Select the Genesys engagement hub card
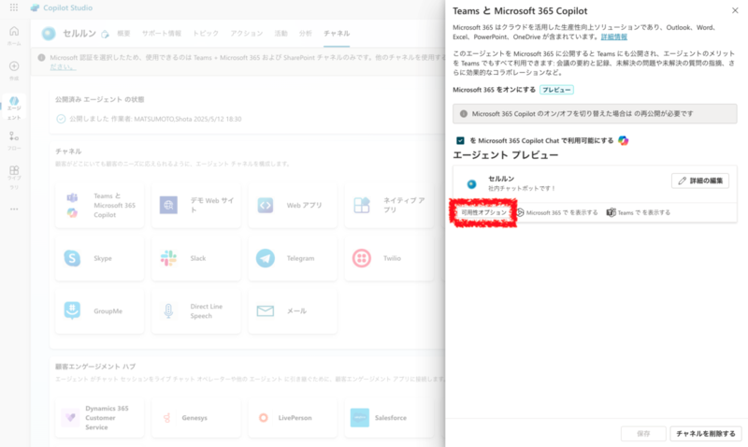This screenshot has height=447, width=748. coord(196,417)
